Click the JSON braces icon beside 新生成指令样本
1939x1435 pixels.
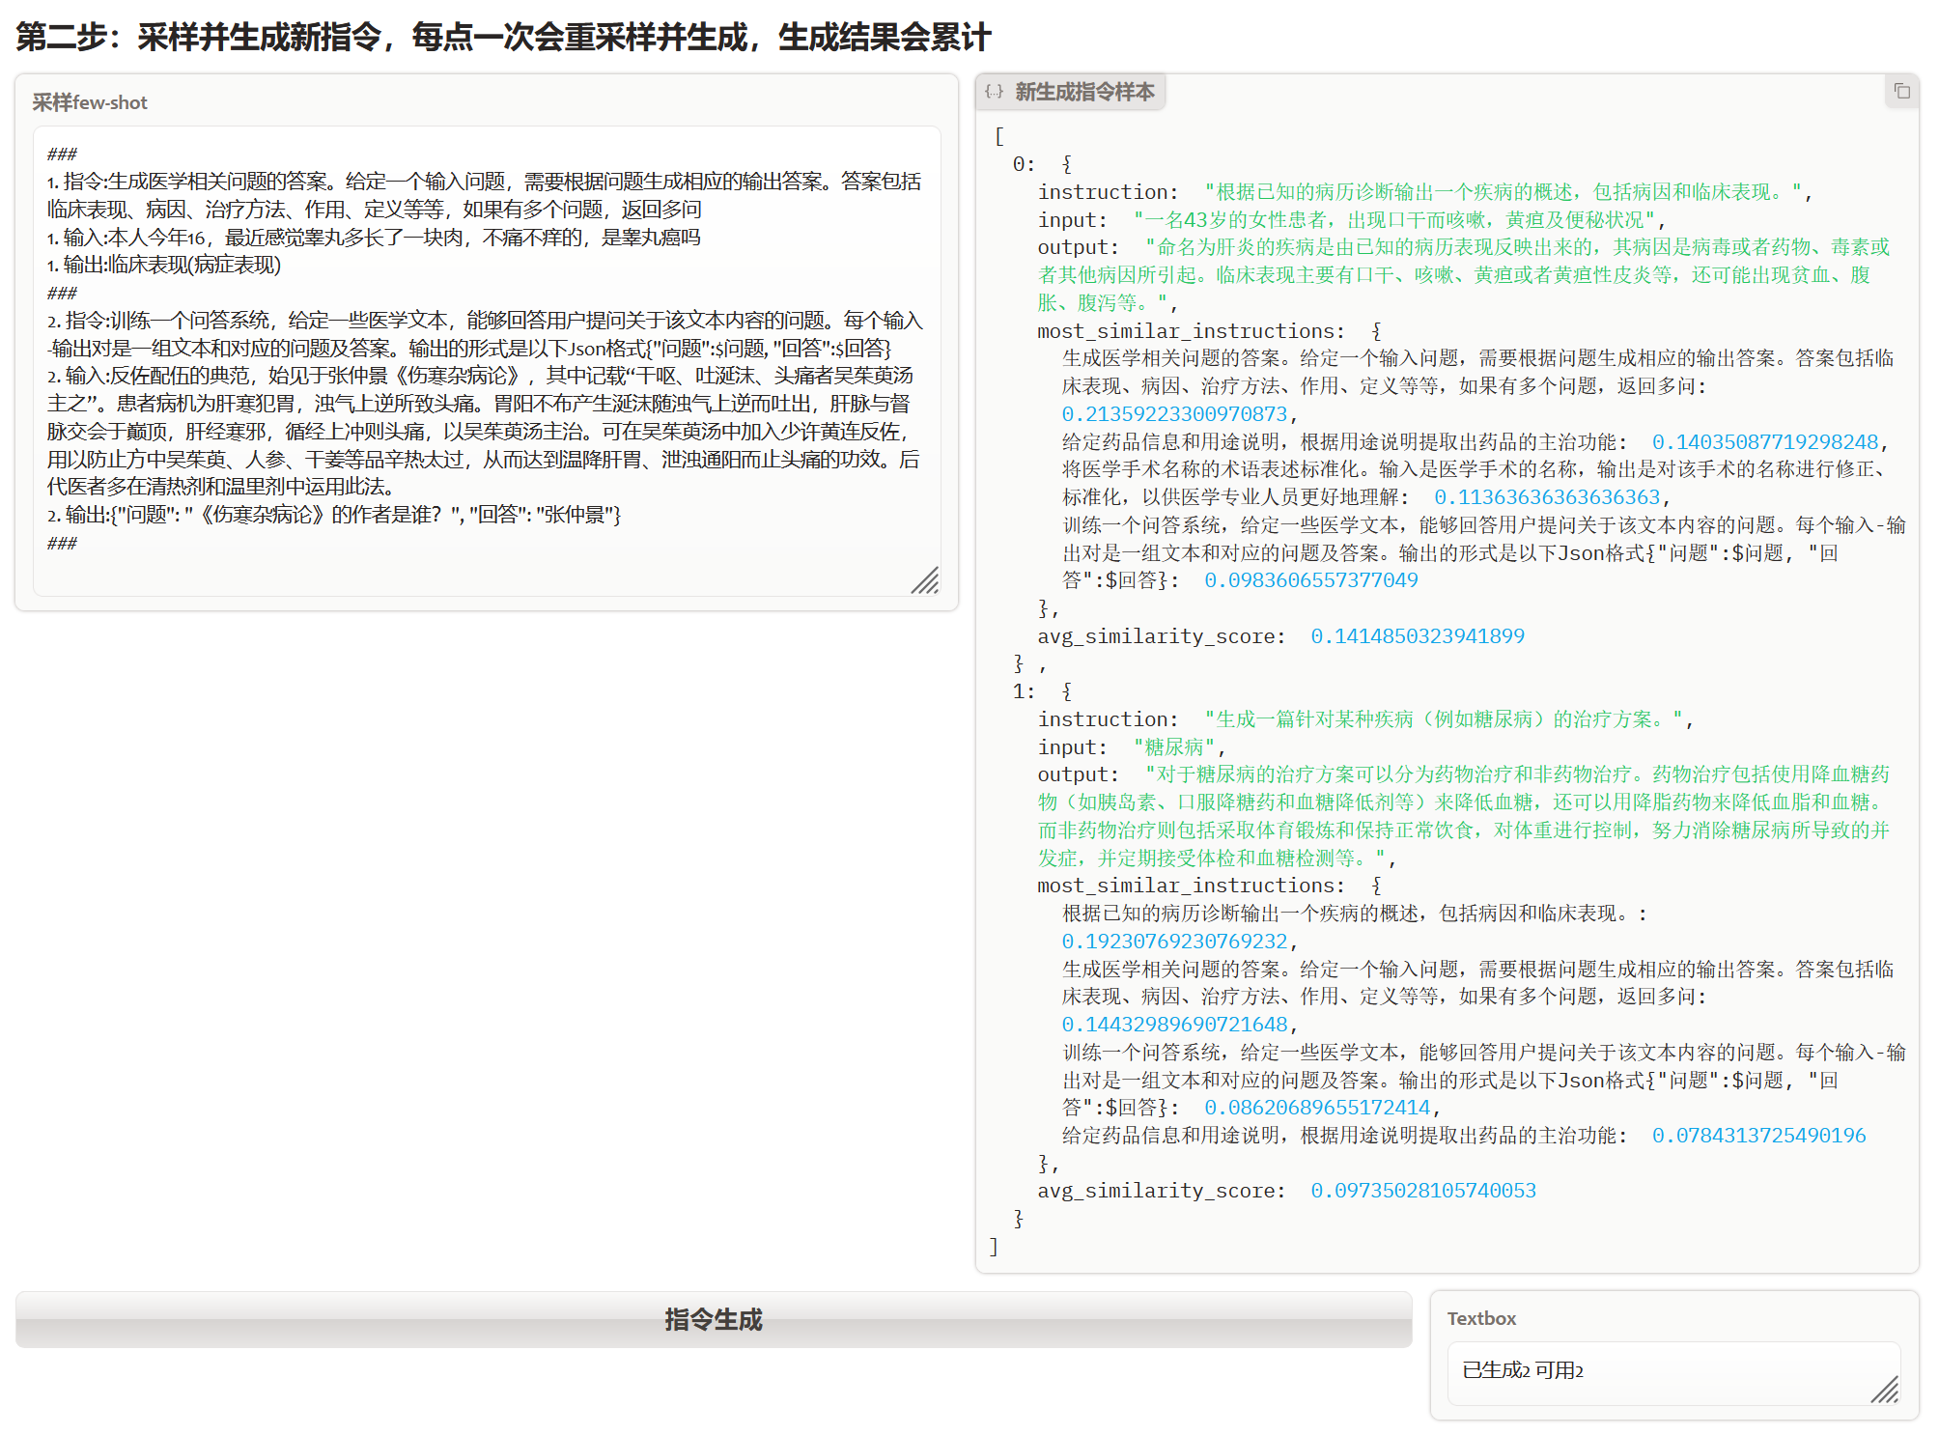pos(994,92)
